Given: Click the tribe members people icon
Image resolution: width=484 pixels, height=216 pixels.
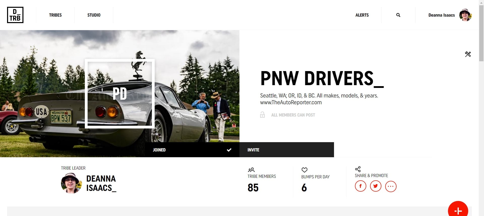Looking at the screenshot, I should coord(251,170).
